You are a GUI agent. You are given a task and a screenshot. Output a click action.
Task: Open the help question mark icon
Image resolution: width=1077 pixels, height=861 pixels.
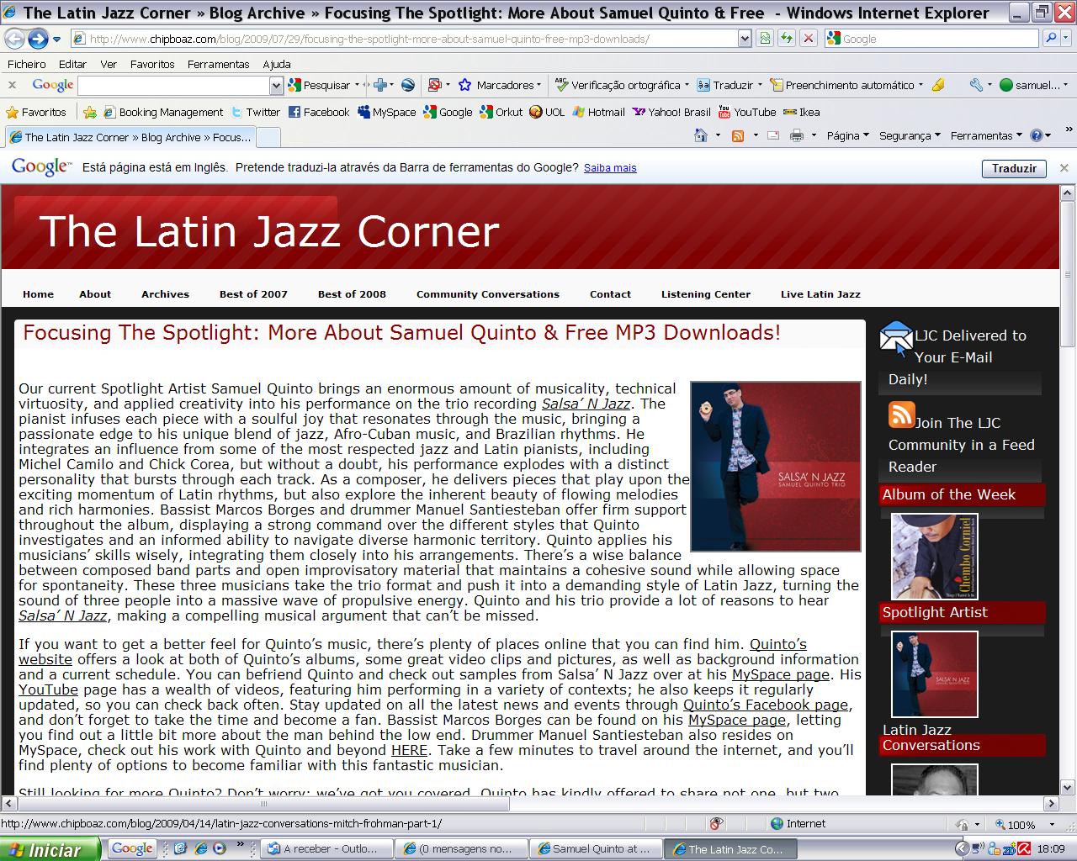[x=1036, y=135]
